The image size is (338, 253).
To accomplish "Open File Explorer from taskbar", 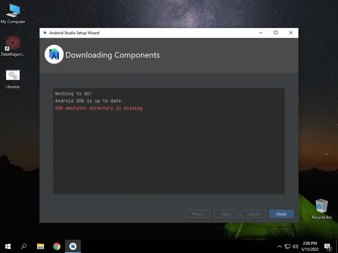I will pyautogui.click(x=40, y=246).
